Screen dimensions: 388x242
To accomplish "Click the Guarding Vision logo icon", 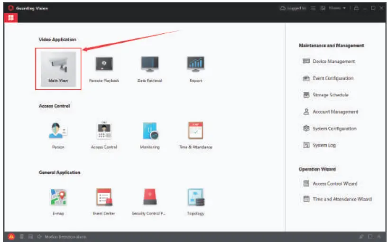I will pos(11,8).
